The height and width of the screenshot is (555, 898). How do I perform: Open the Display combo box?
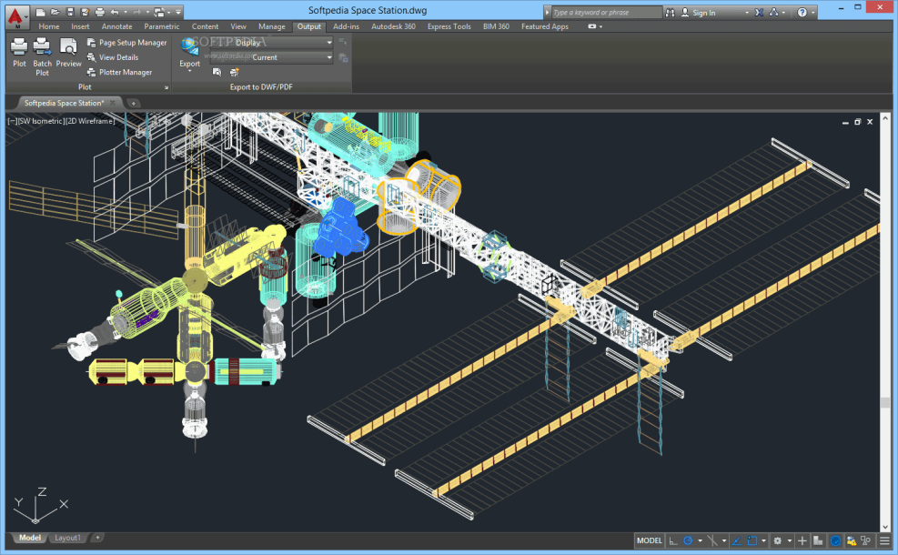[281, 42]
